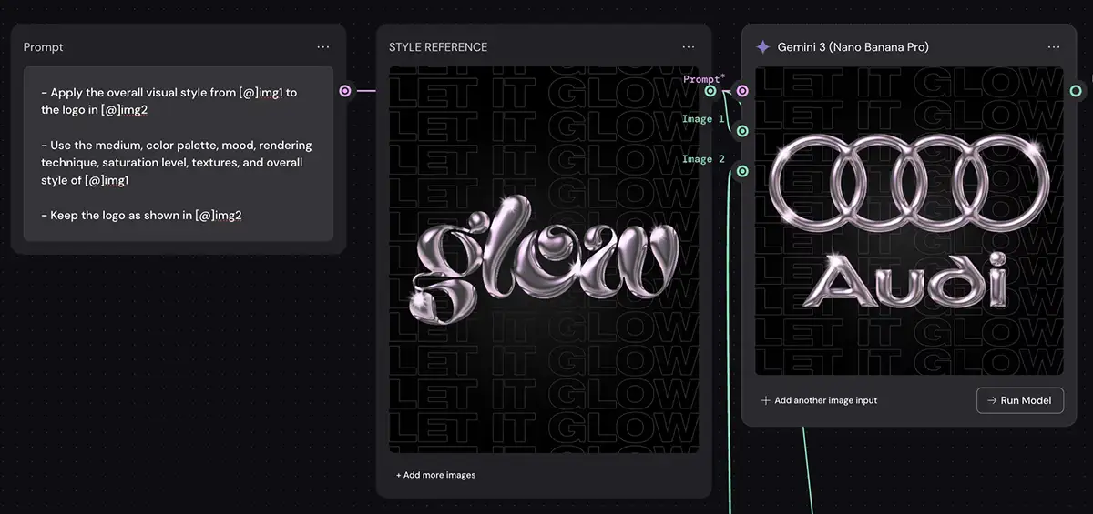Click the 'Image 2' input label
Image resolution: width=1093 pixels, height=514 pixels.
703,159
